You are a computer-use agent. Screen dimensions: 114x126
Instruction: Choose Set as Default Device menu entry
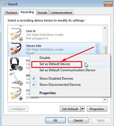tap(55, 64)
